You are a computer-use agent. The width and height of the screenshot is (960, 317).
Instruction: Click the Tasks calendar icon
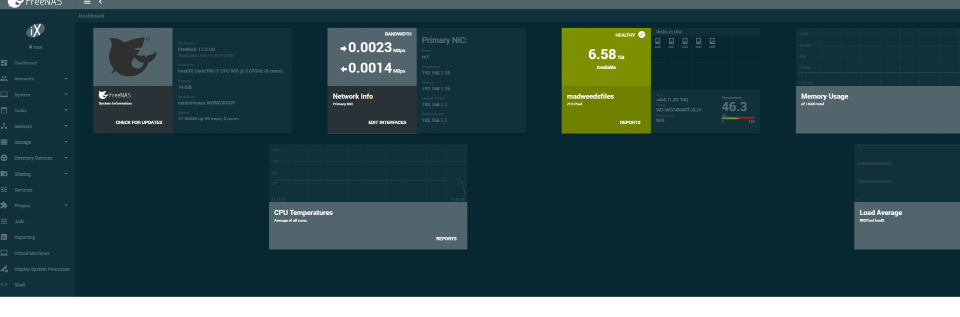[x=4, y=110]
